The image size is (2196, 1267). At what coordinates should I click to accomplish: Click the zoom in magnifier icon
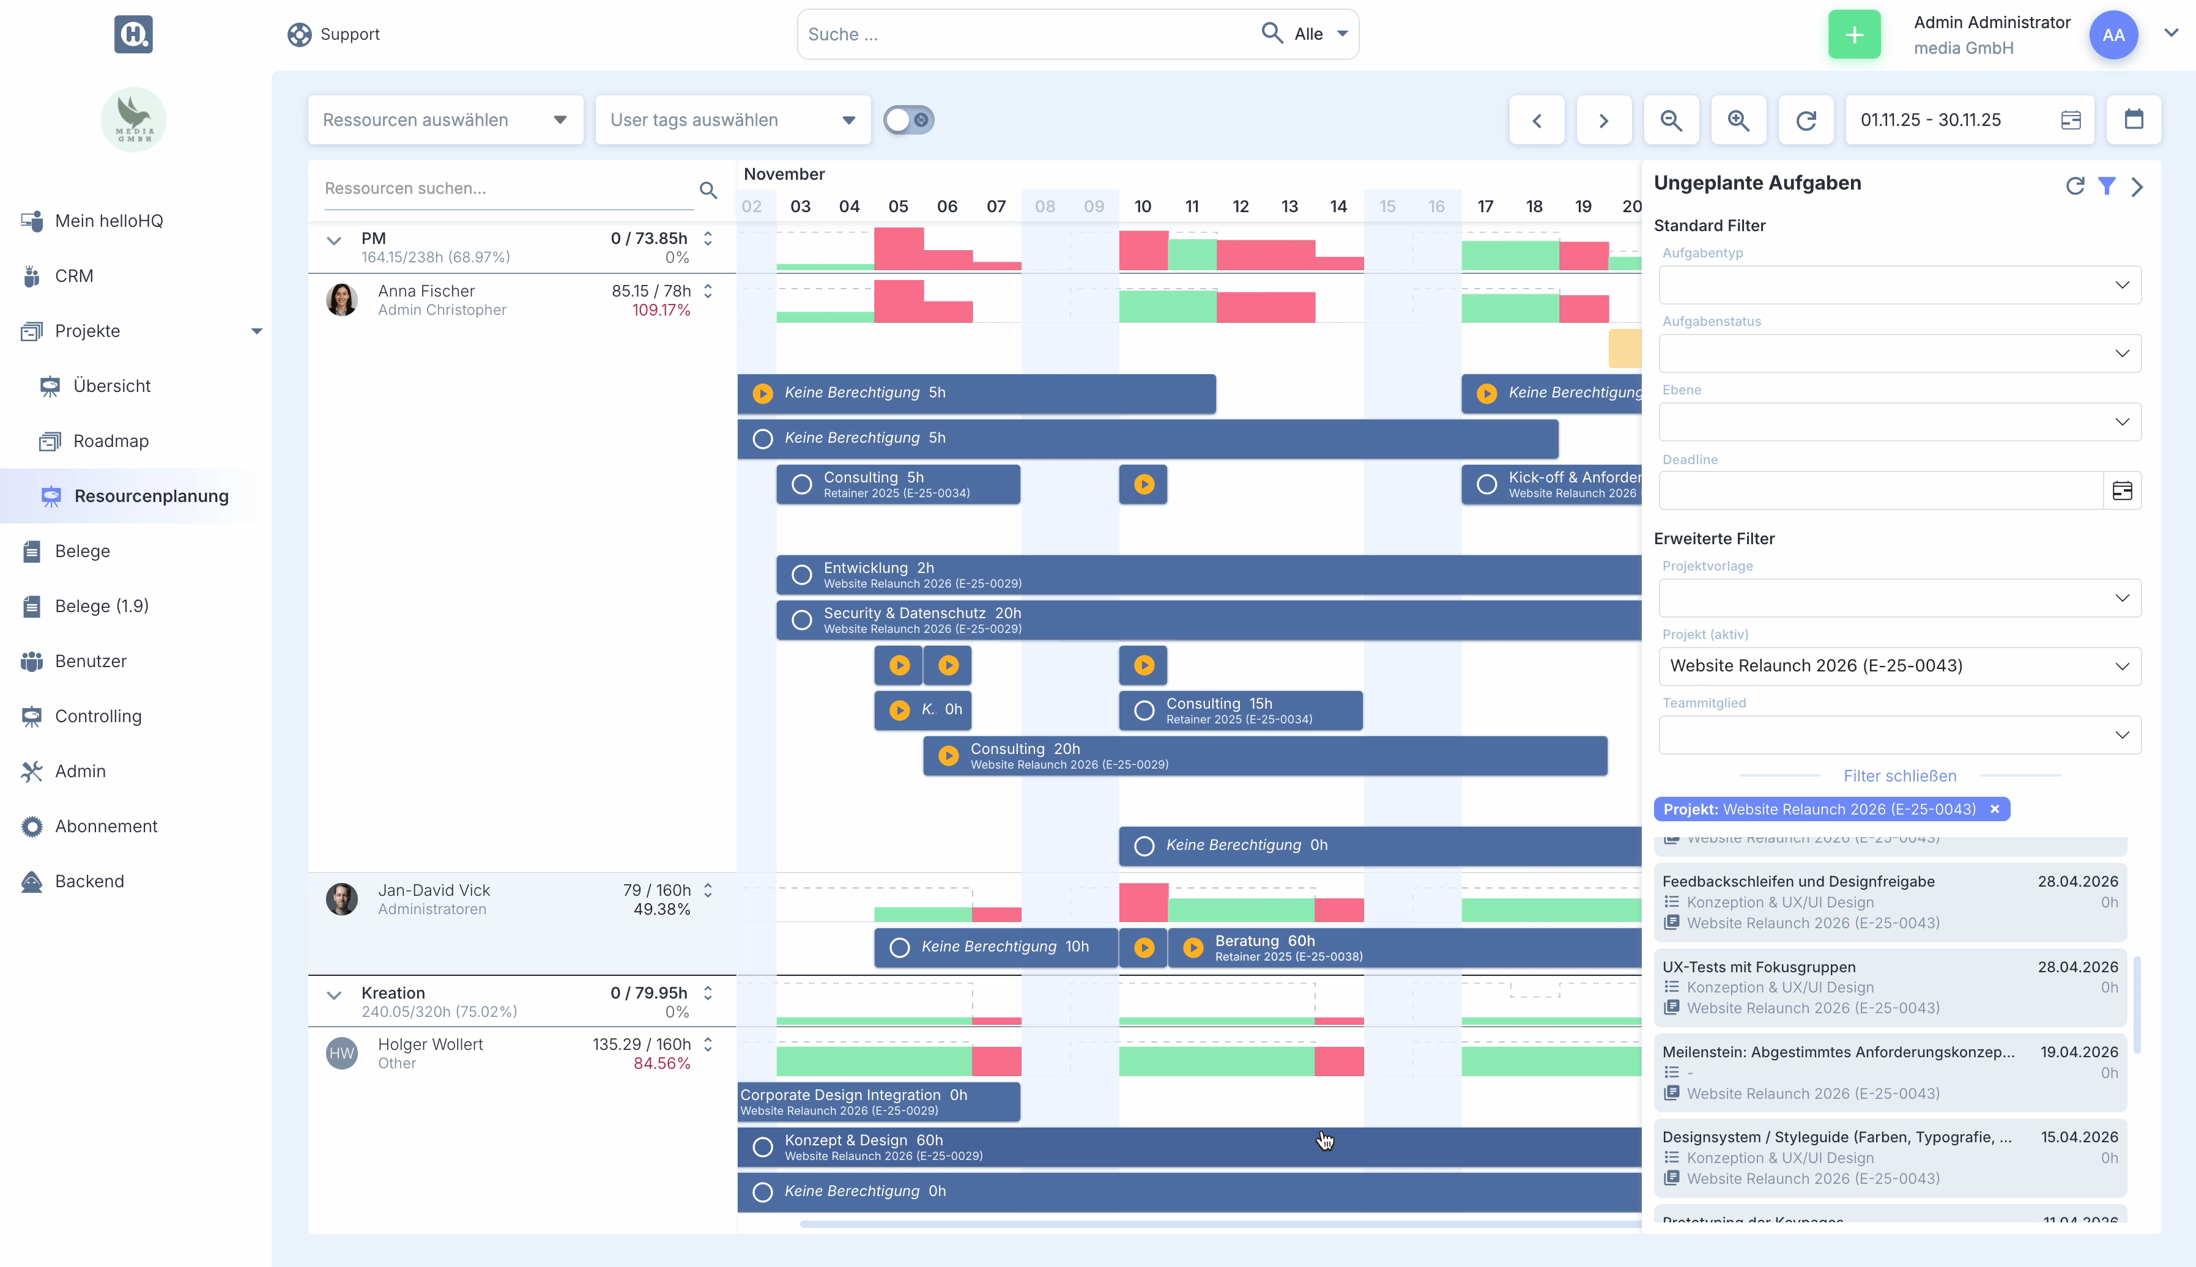pyautogui.click(x=1738, y=120)
